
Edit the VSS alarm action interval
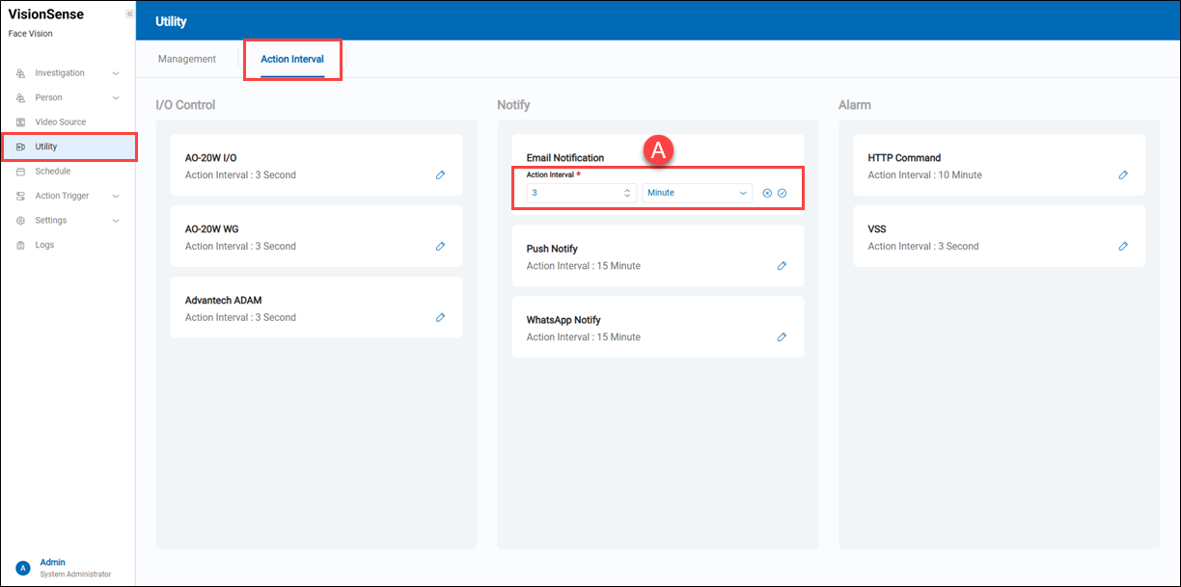point(1123,247)
